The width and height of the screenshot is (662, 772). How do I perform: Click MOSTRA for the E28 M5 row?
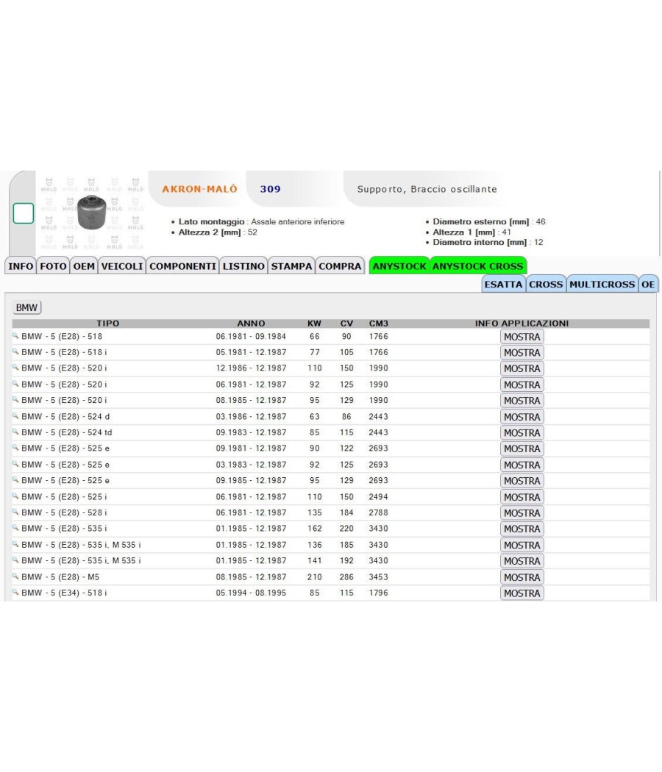click(x=522, y=577)
